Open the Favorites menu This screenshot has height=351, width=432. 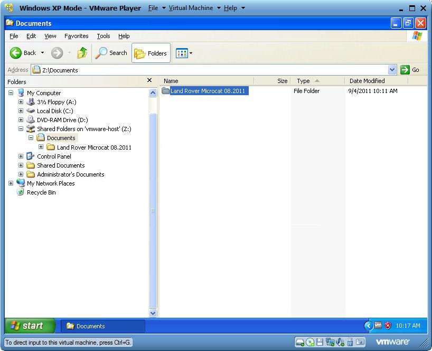tap(76, 36)
